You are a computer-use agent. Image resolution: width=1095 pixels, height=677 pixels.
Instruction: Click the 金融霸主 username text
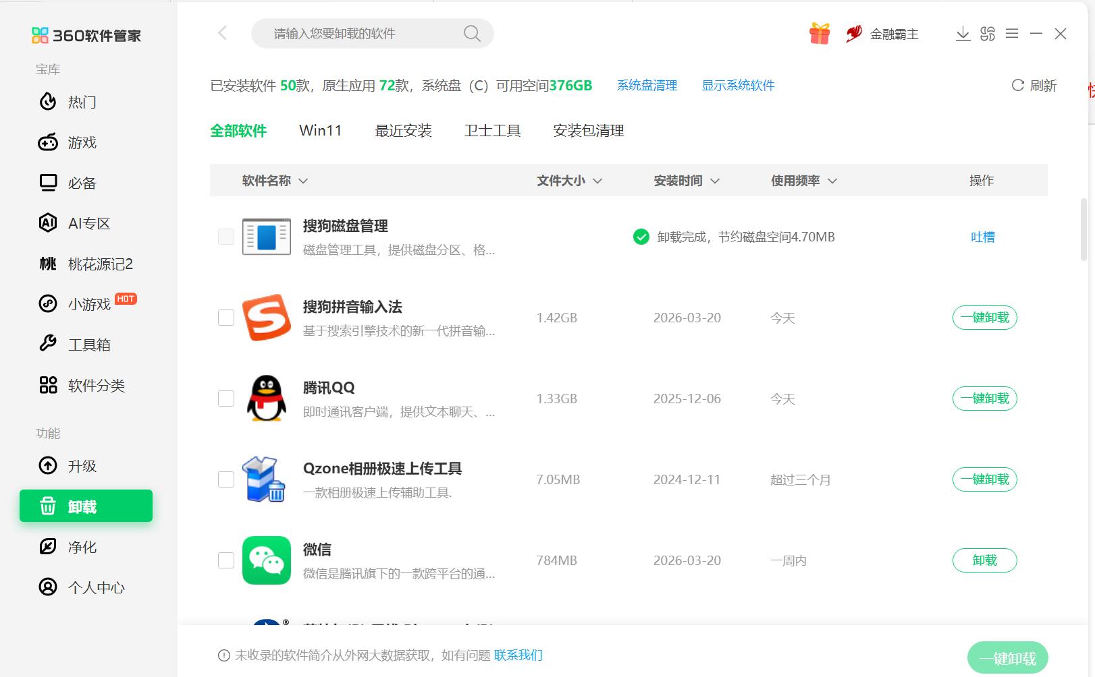(x=894, y=34)
